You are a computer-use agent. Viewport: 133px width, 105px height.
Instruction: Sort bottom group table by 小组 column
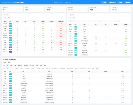(49, 72)
